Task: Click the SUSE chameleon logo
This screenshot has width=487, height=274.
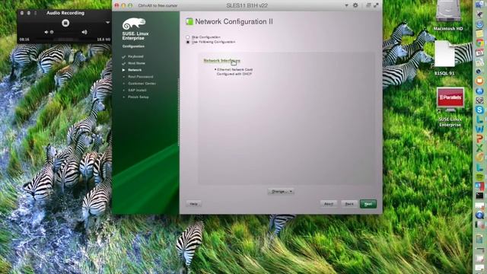Action: (134, 24)
